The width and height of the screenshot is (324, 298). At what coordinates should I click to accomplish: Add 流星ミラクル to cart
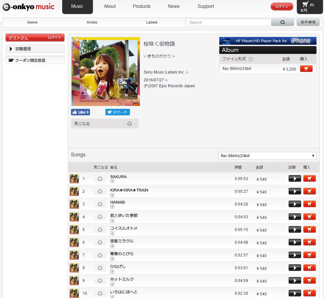pyautogui.click(x=310, y=242)
